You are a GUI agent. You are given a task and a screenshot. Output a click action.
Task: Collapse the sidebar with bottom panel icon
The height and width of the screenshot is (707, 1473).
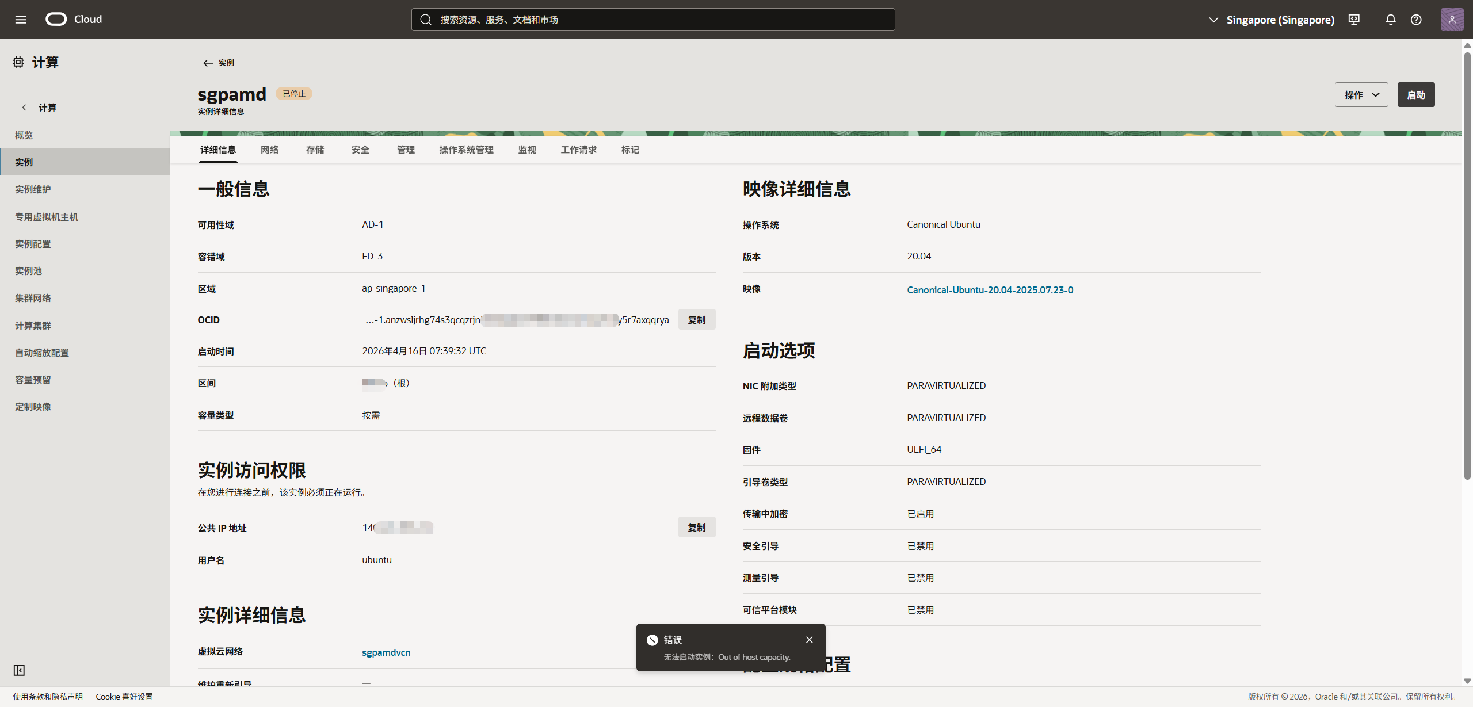pyautogui.click(x=19, y=670)
